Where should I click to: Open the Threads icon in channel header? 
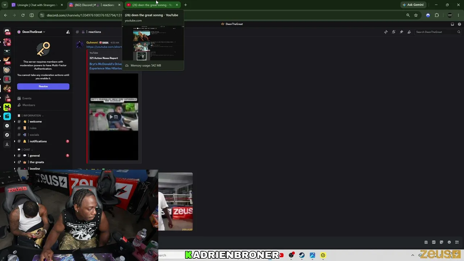pos(386,32)
